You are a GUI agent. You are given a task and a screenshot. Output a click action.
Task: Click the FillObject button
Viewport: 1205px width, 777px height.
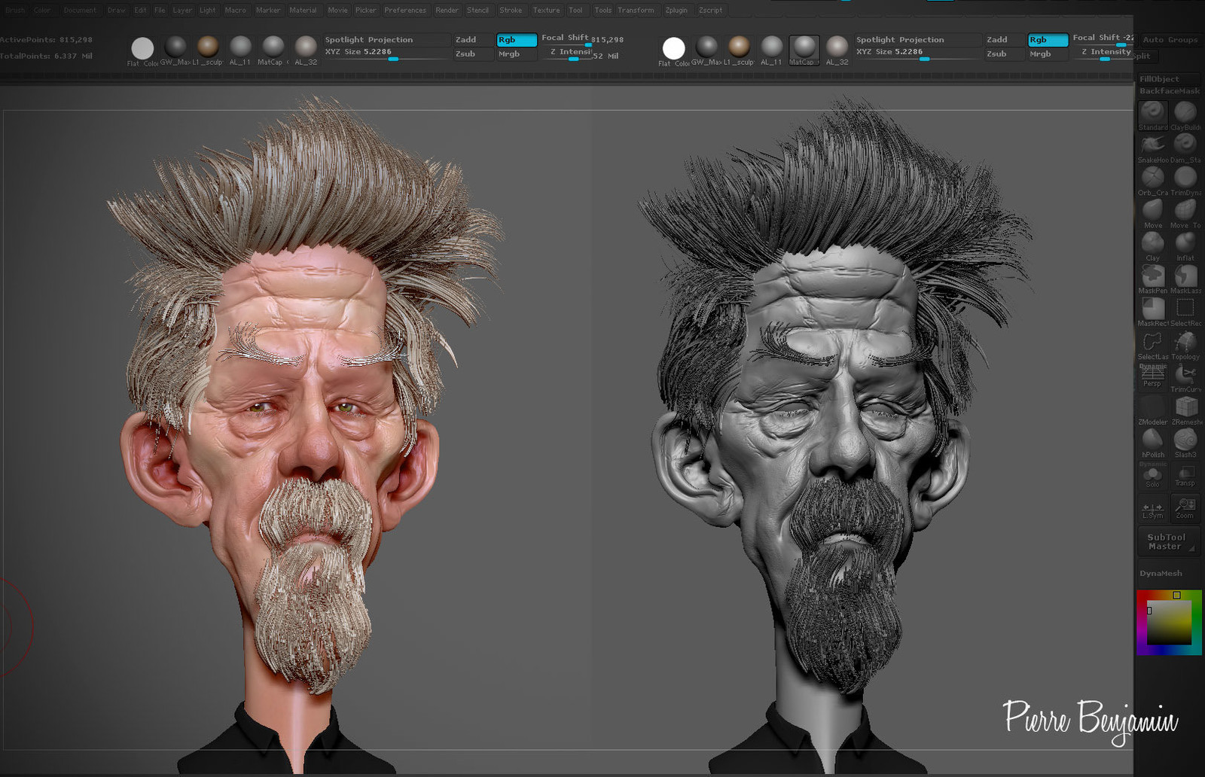point(1170,79)
